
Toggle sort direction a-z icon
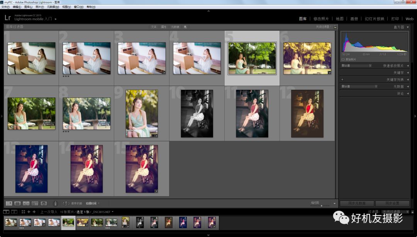tap(66, 203)
